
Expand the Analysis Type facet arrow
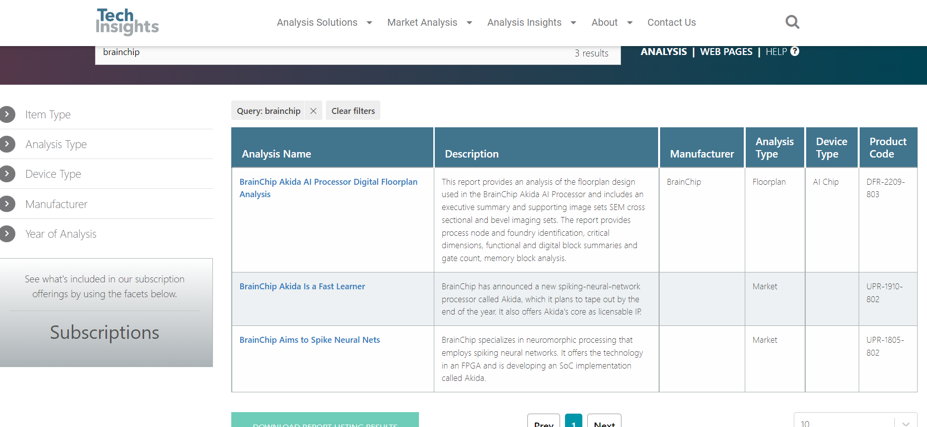point(7,144)
